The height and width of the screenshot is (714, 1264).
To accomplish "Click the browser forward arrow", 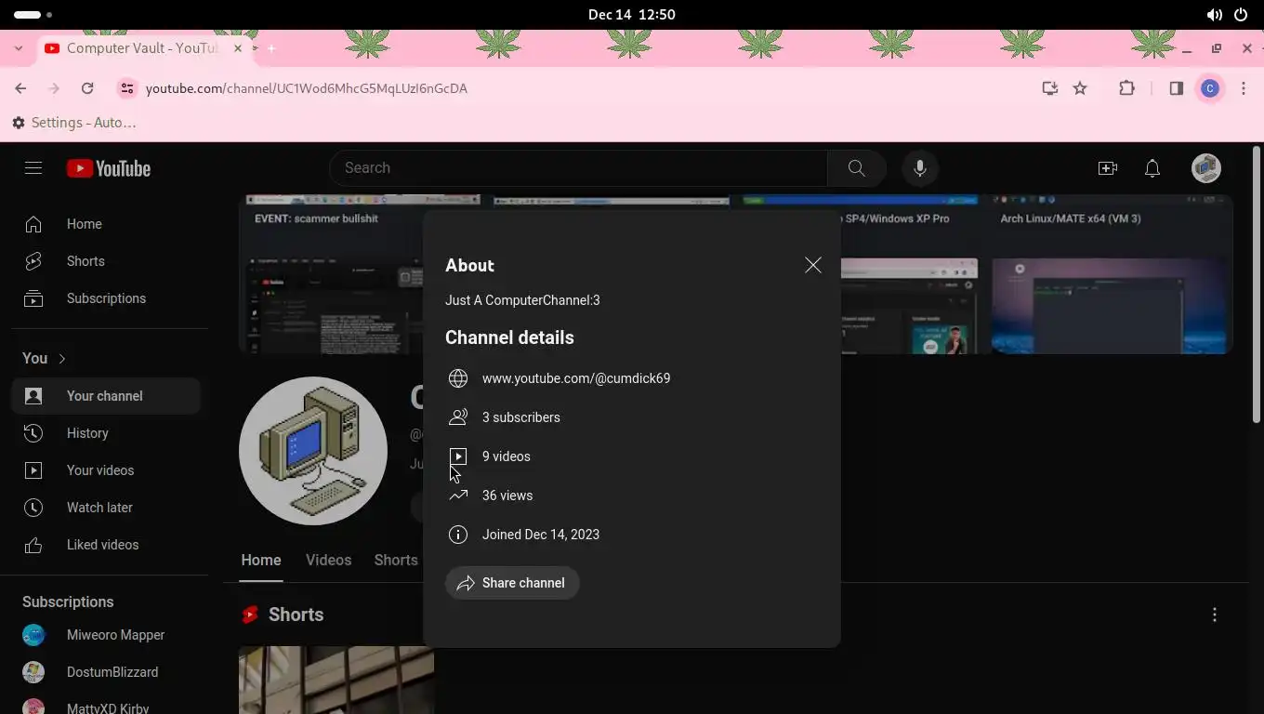I will click(x=54, y=88).
